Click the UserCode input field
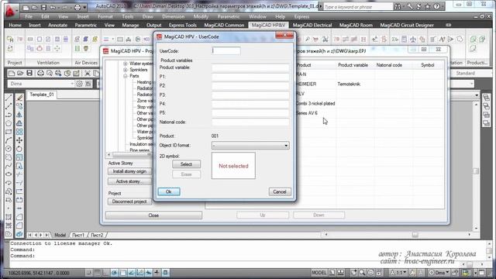496x279 pixels. (226, 50)
